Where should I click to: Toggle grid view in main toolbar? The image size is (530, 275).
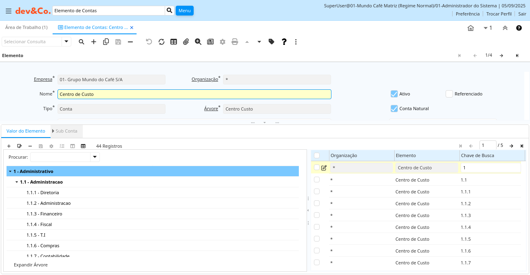click(x=174, y=42)
